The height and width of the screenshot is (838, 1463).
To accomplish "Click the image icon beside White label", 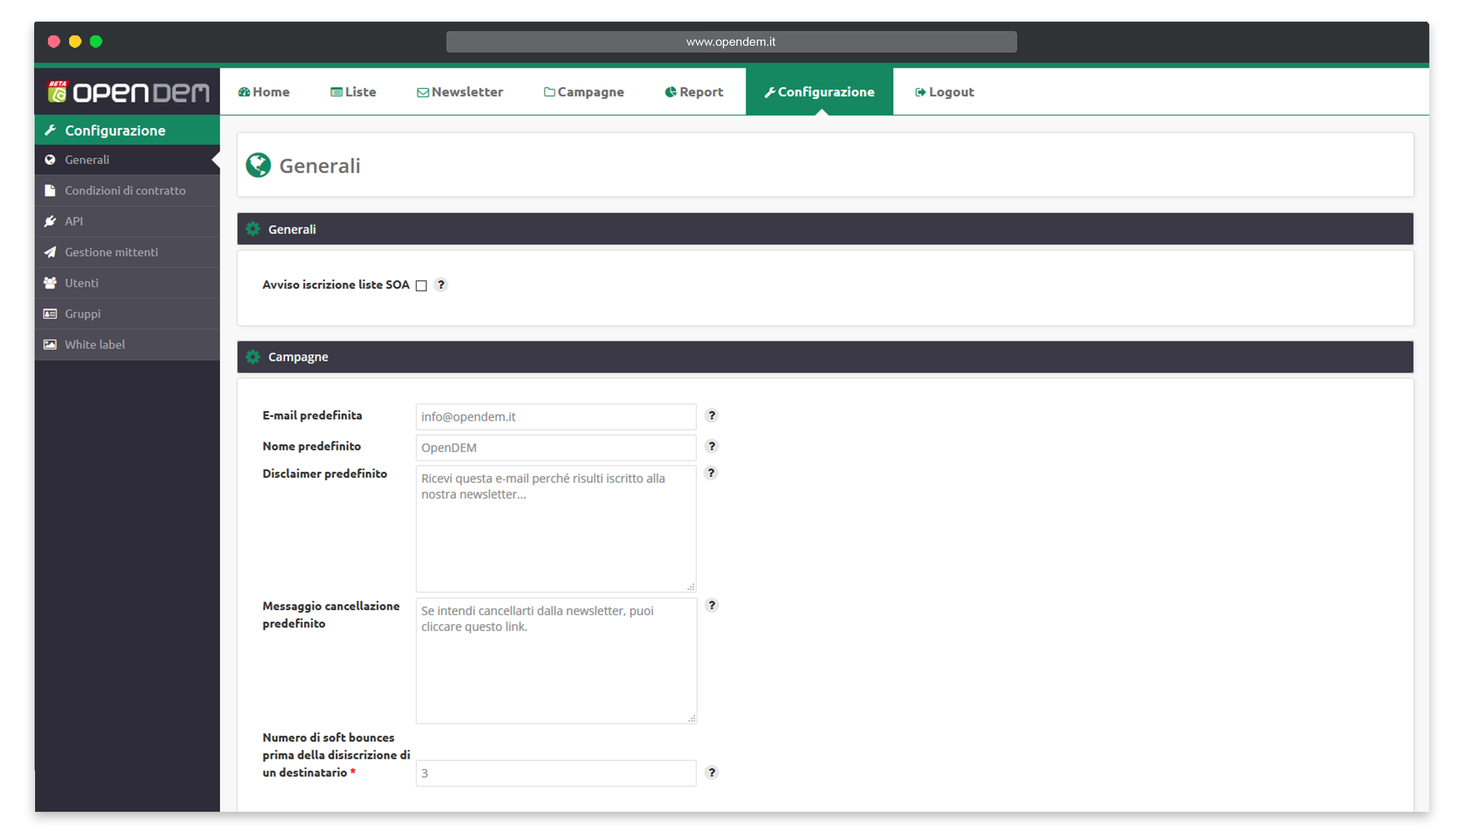I will pos(50,345).
